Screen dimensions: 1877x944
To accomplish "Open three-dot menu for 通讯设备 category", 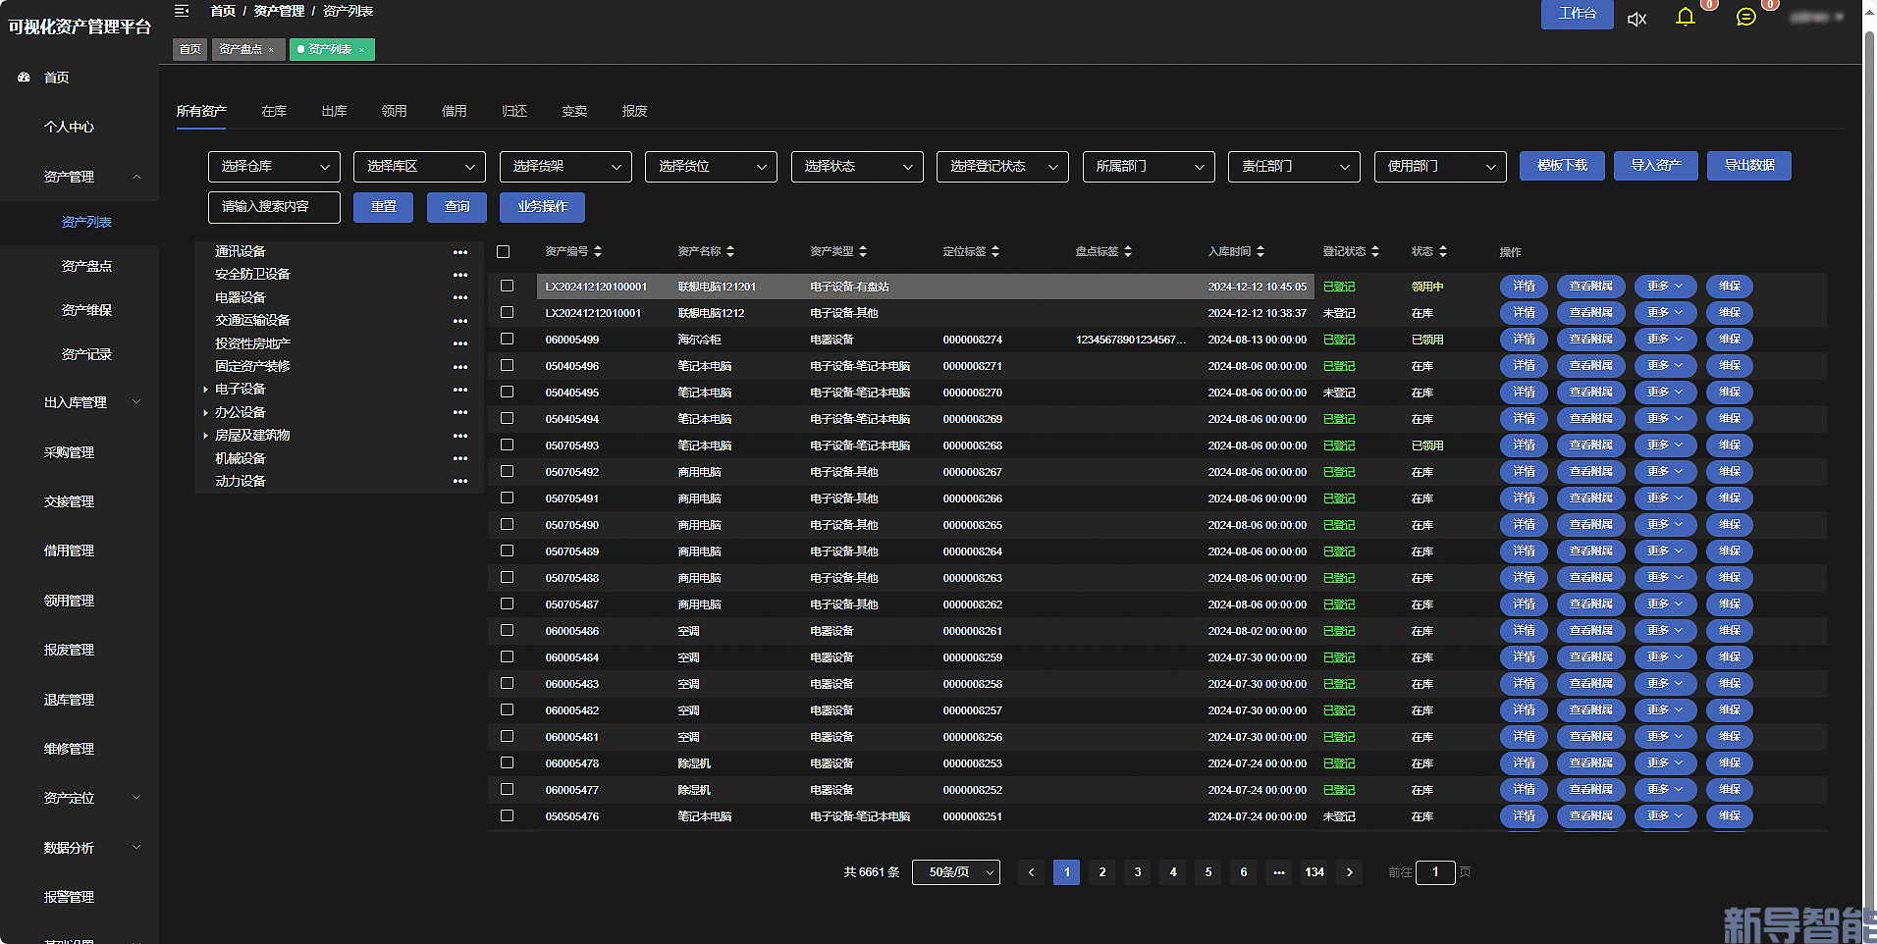I will point(460,252).
